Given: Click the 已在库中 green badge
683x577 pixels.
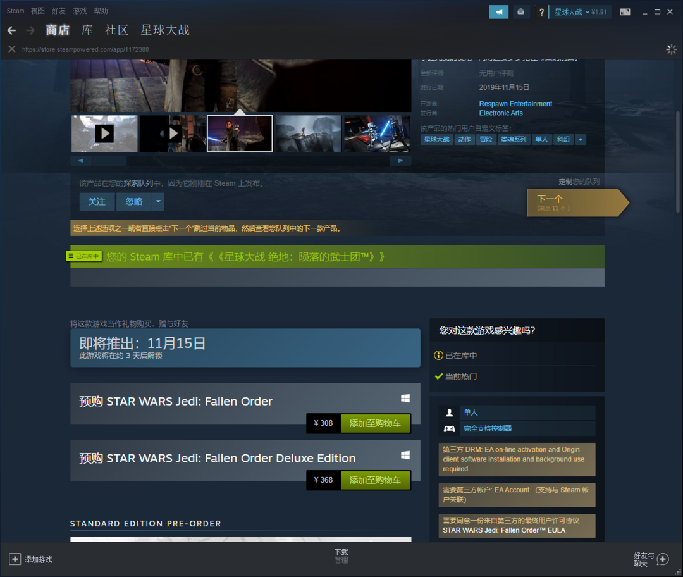Looking at the screenshot, I should (83, 256).
